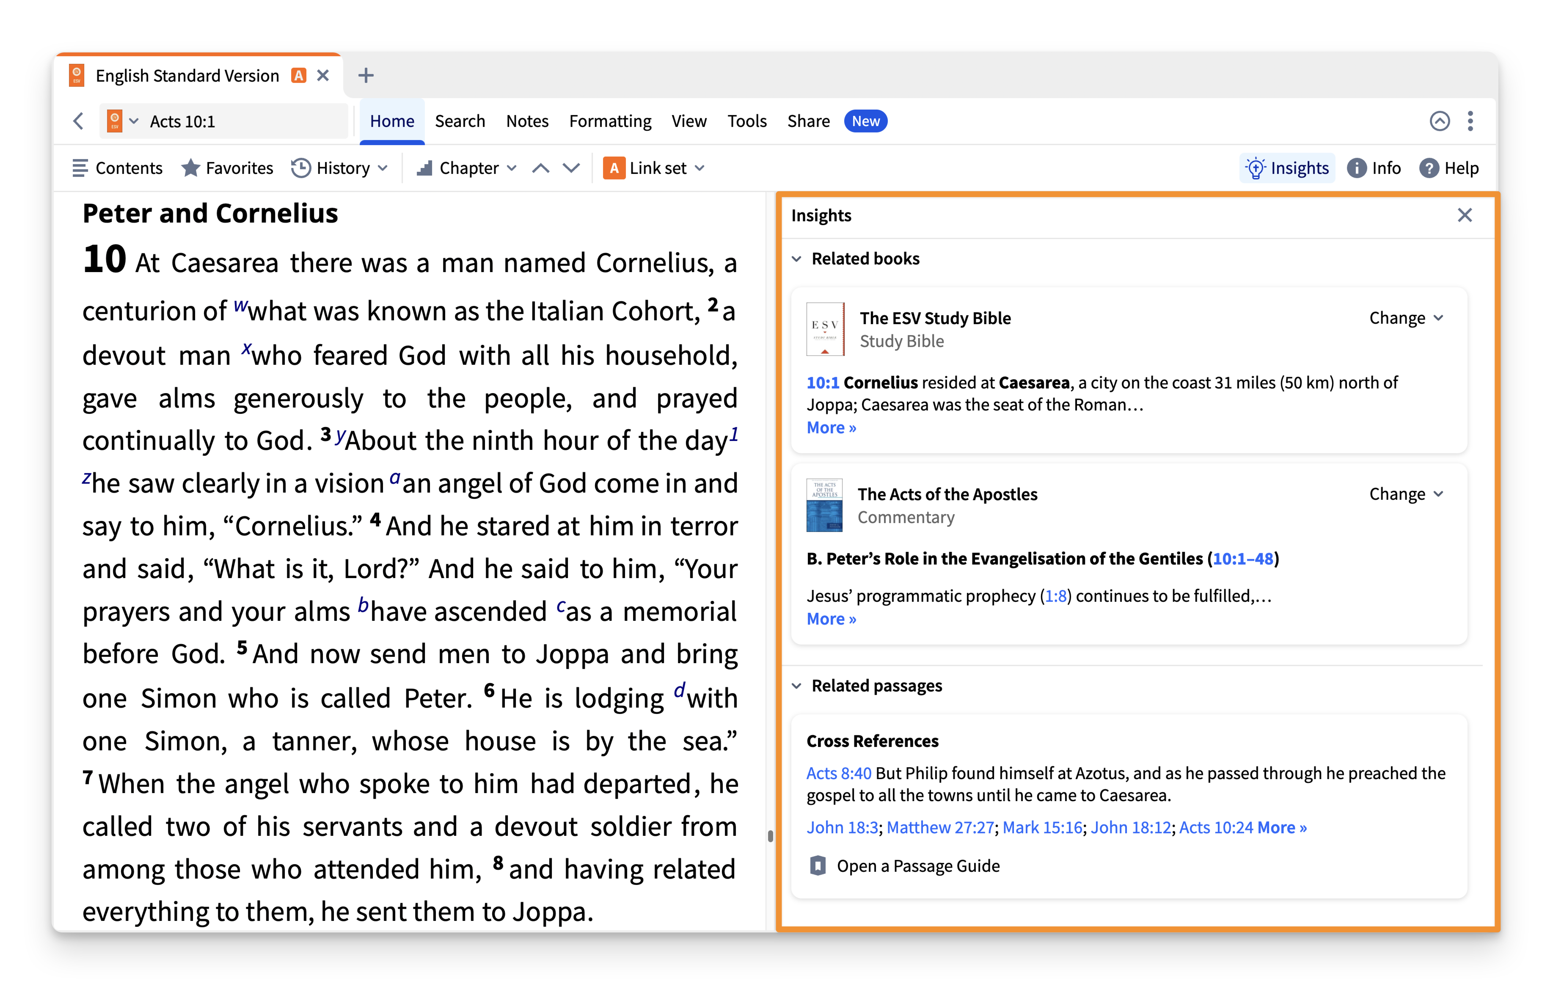
Task: Click the orange A link set badge in tab
Action: (299, 75)
